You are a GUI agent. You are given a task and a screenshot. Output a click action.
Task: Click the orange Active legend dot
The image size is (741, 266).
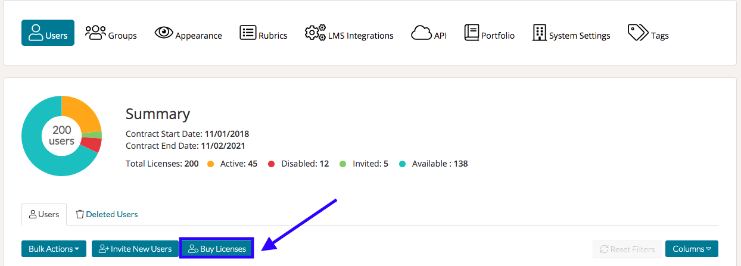pyautogui.click(x=210, y=164)
